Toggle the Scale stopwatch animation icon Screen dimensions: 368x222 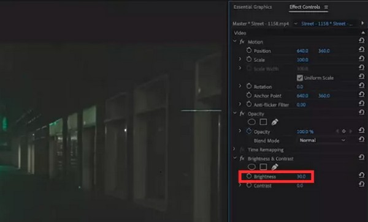click(x=249, y=59)
